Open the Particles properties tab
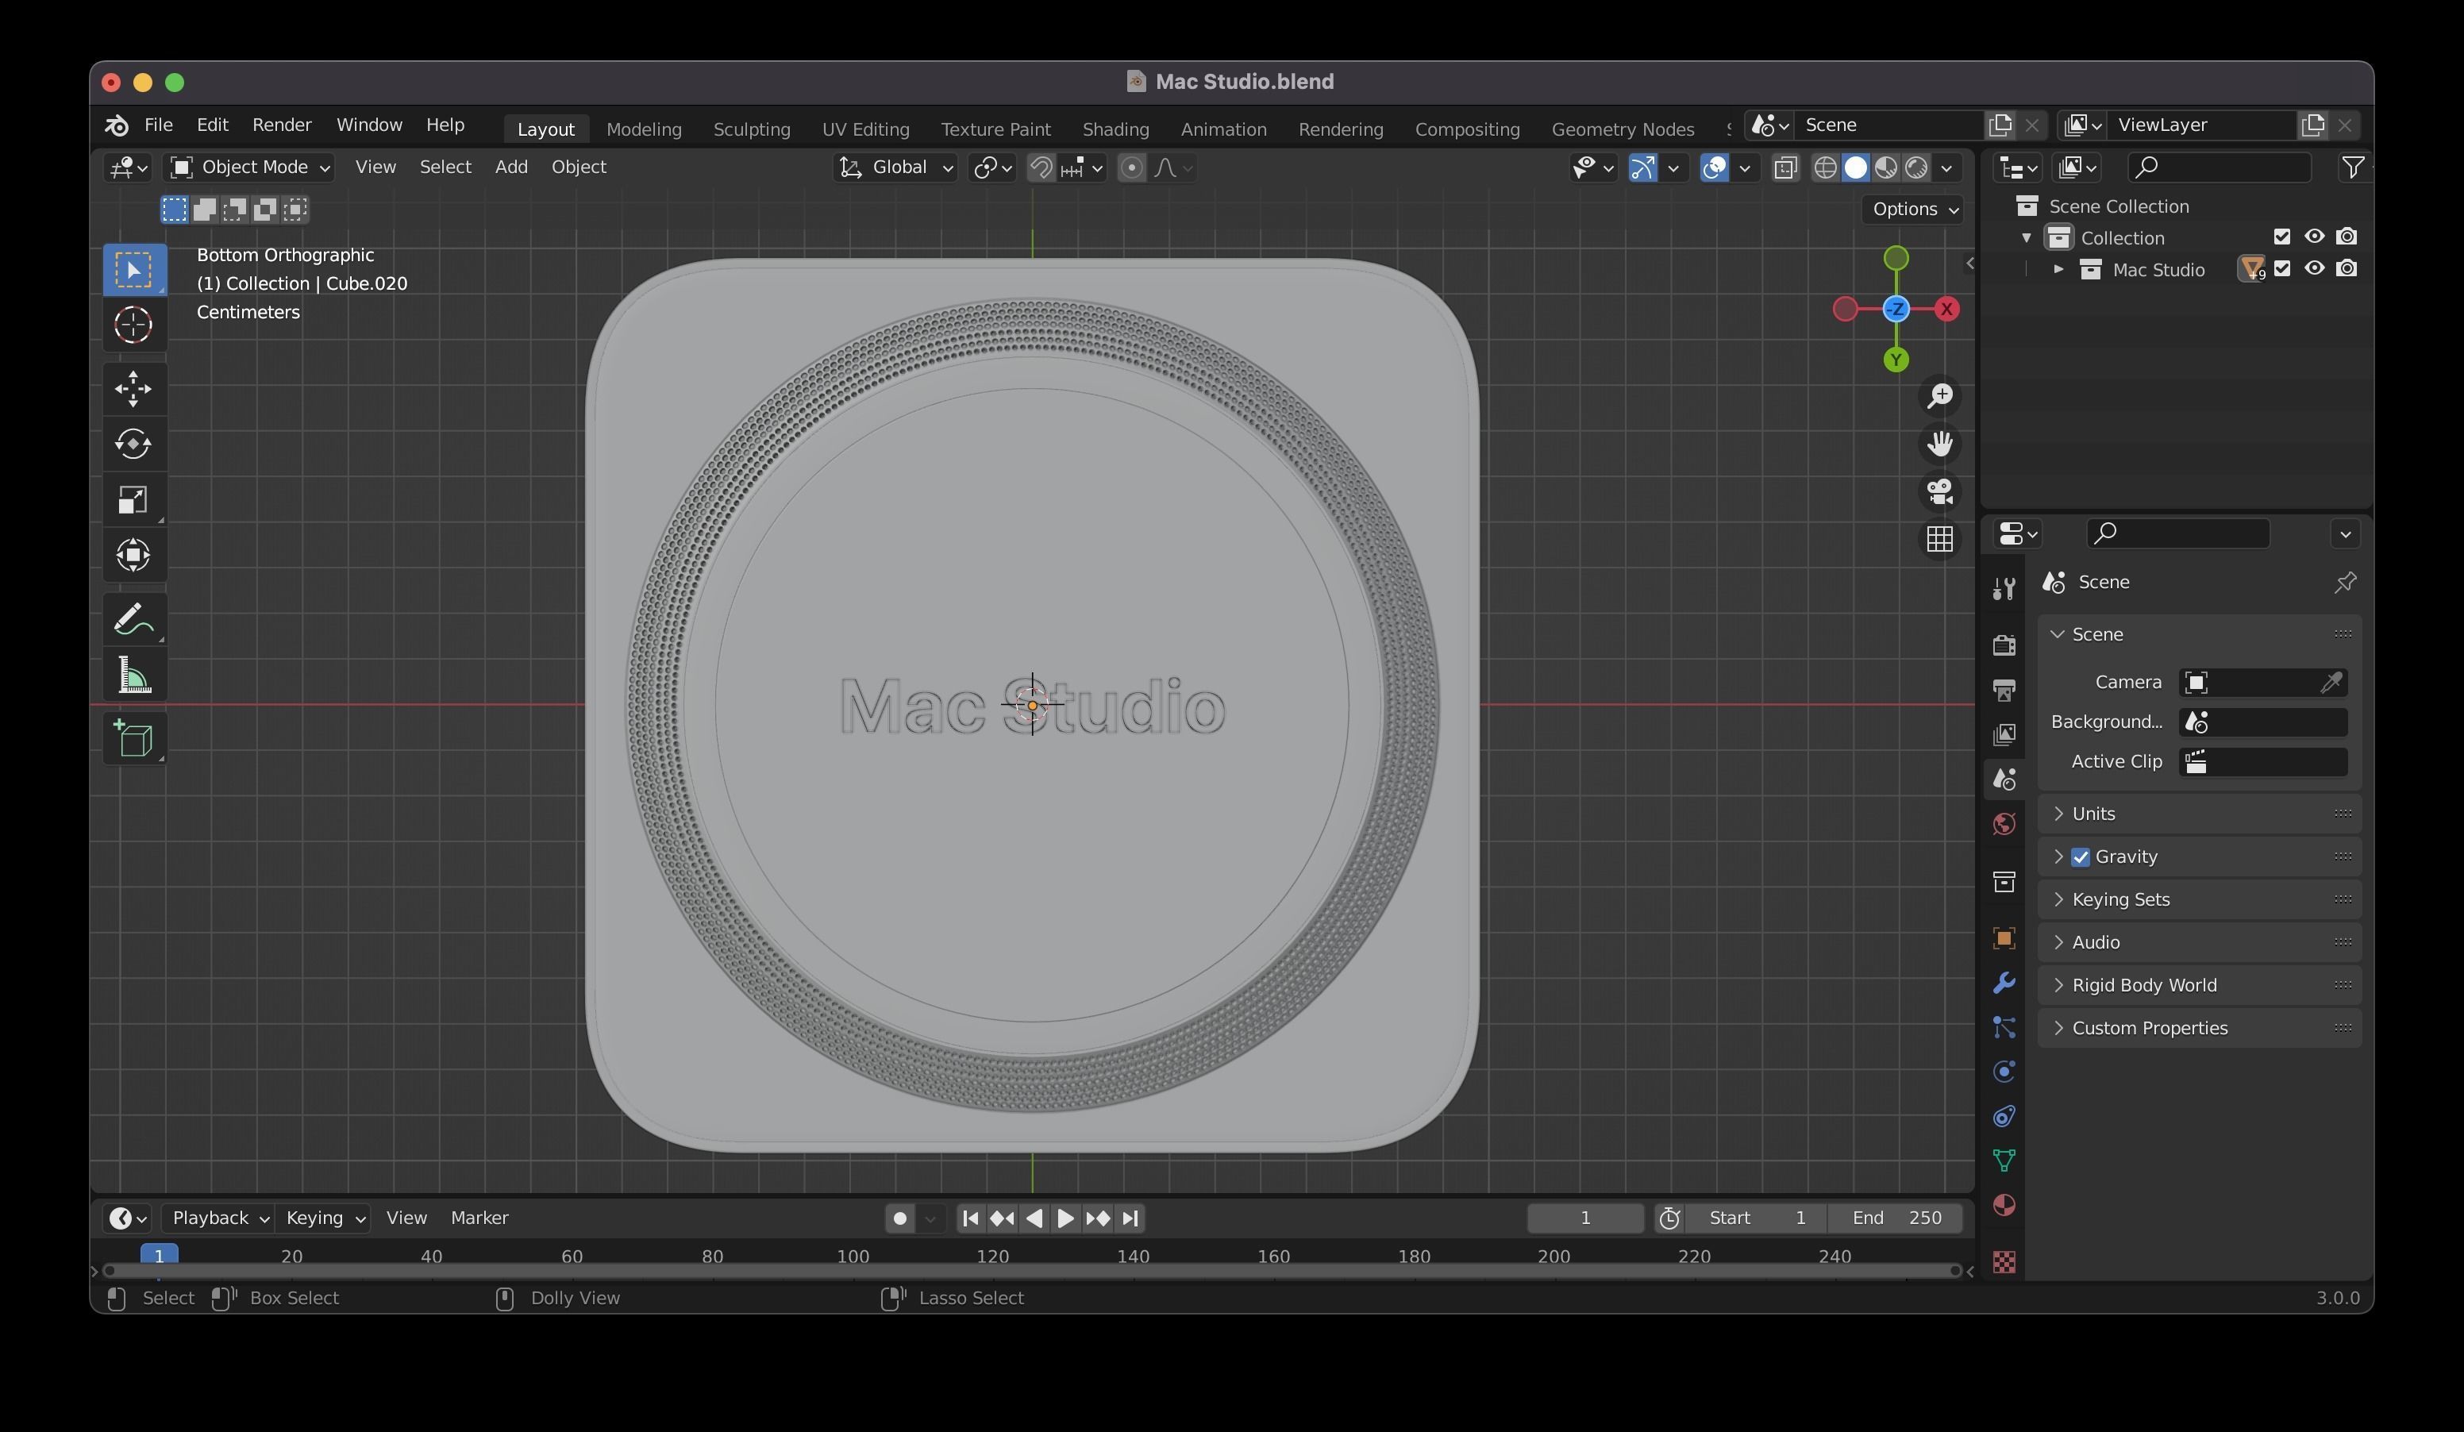 point(2004,1027)
